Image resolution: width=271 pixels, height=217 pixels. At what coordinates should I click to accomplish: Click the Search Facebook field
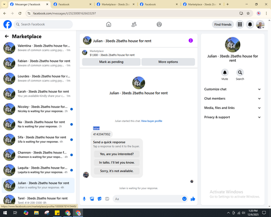(x=43, y=24)
